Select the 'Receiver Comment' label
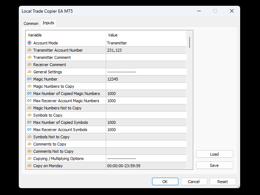260x195 pixels. (49, 65)
